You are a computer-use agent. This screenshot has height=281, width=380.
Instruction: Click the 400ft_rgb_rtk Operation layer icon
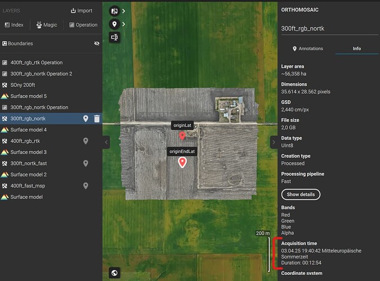tap(5, 63)
